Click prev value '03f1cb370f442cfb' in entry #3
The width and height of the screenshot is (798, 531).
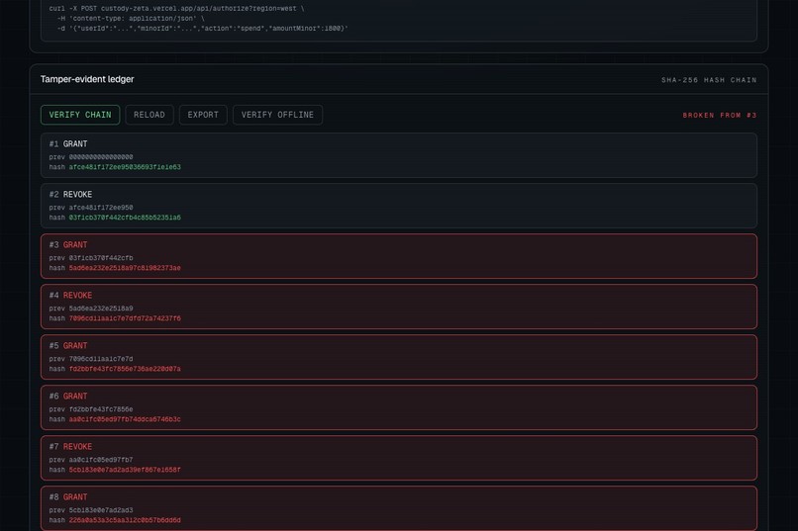tap(101, 258)
